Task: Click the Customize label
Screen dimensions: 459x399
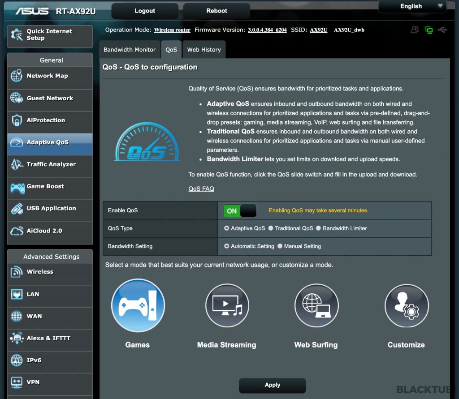Action: [x=406, y=345]
